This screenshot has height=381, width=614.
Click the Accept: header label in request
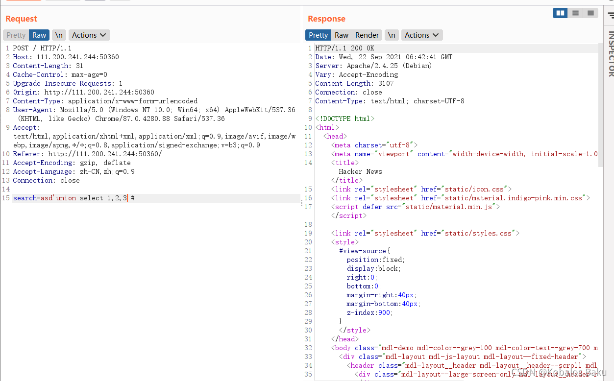click(x=27, y=127)
